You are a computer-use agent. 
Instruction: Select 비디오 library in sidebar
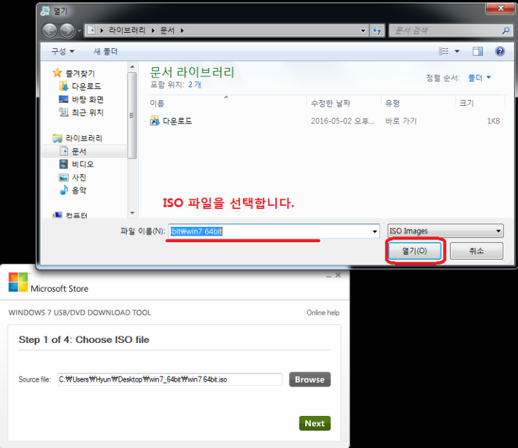click(x=77, y=164)
